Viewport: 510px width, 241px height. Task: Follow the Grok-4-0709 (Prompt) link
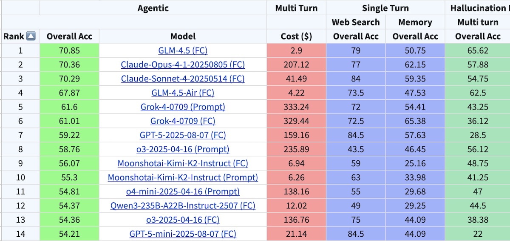(x=183, y=107)
